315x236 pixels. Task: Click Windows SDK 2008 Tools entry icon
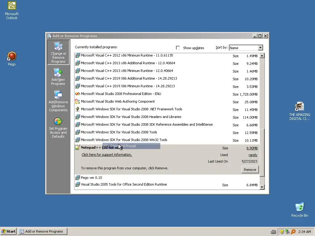click(77, 132)
